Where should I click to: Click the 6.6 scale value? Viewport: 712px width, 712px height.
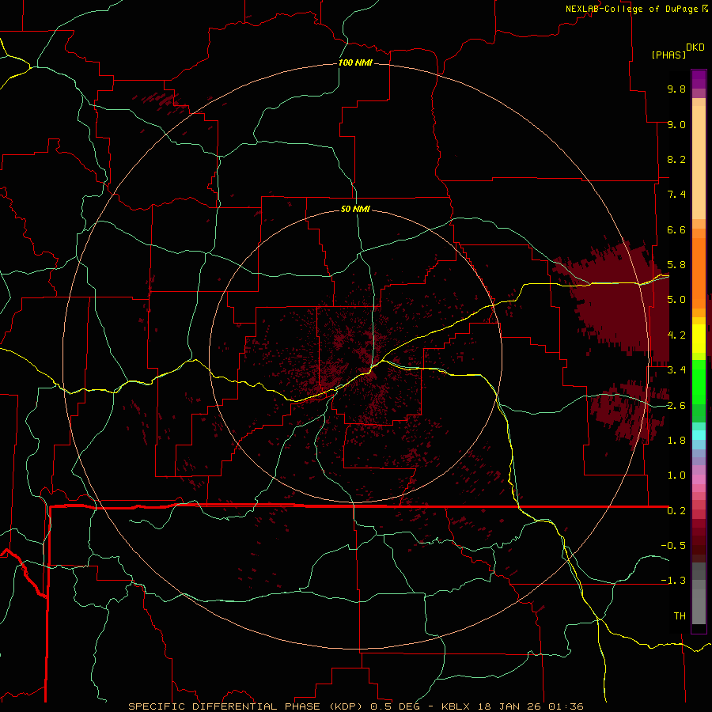coord(676,229)
